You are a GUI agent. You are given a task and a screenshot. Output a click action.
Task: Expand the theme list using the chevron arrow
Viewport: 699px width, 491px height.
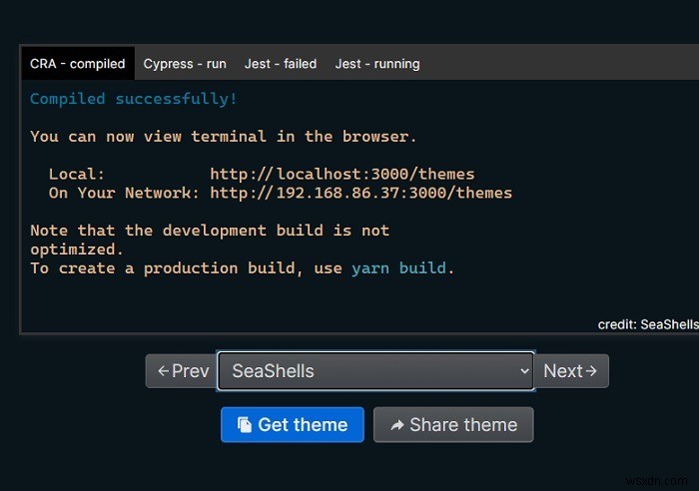point(524,370)
